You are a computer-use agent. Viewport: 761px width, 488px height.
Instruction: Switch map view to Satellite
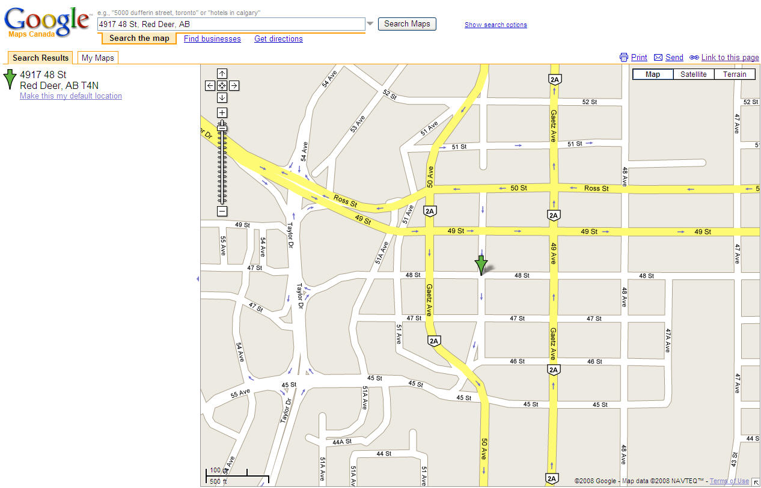[x=693, y=75]
